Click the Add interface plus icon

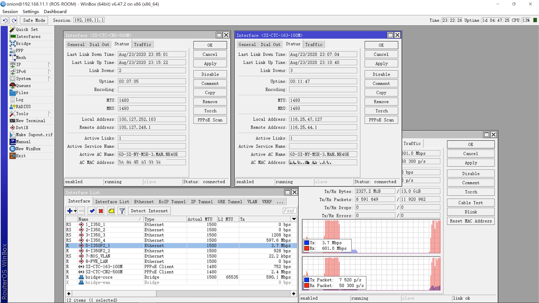pos(70,211)
